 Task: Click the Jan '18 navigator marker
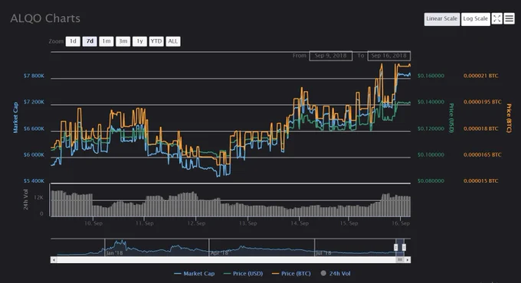[114, 253]
